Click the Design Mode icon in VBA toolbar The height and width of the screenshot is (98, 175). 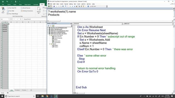pyautogui.click(x=77, y=6)
